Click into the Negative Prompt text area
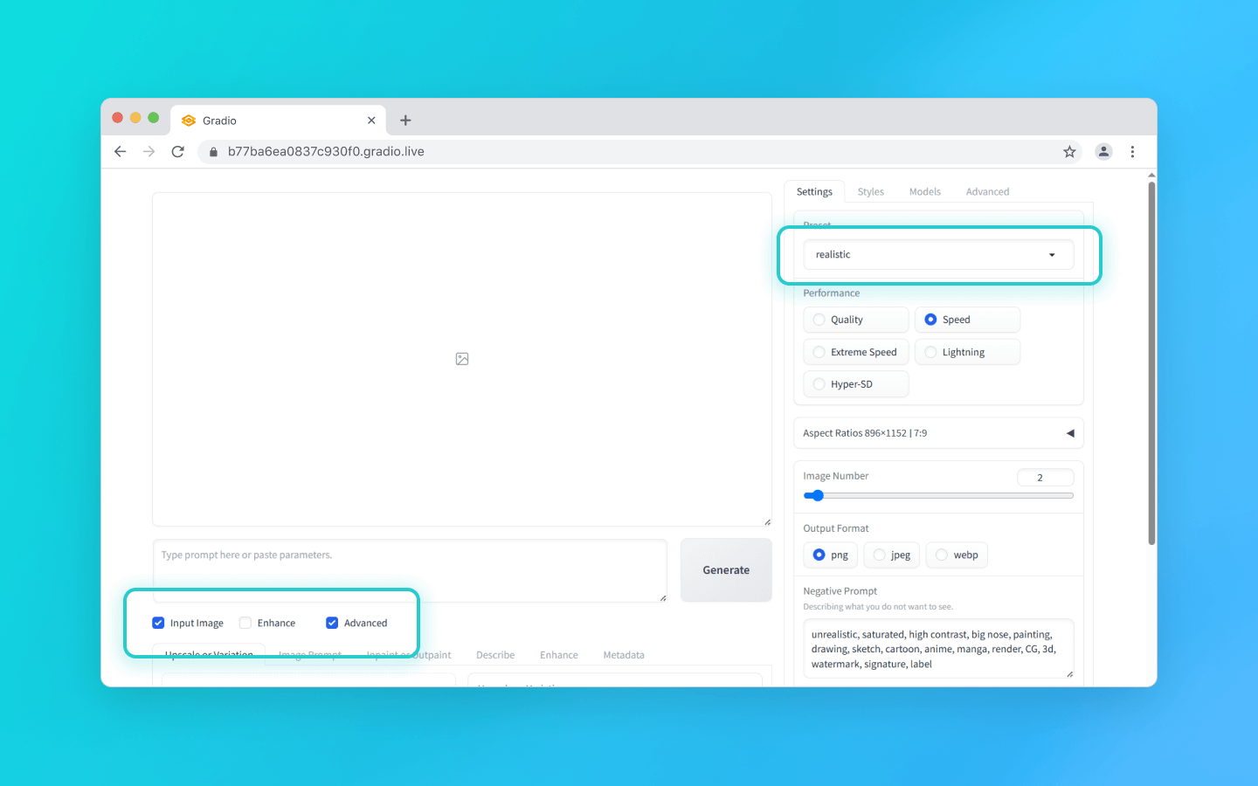The image size is (1258, 786). pyautogui.click(x=938, y=649)
